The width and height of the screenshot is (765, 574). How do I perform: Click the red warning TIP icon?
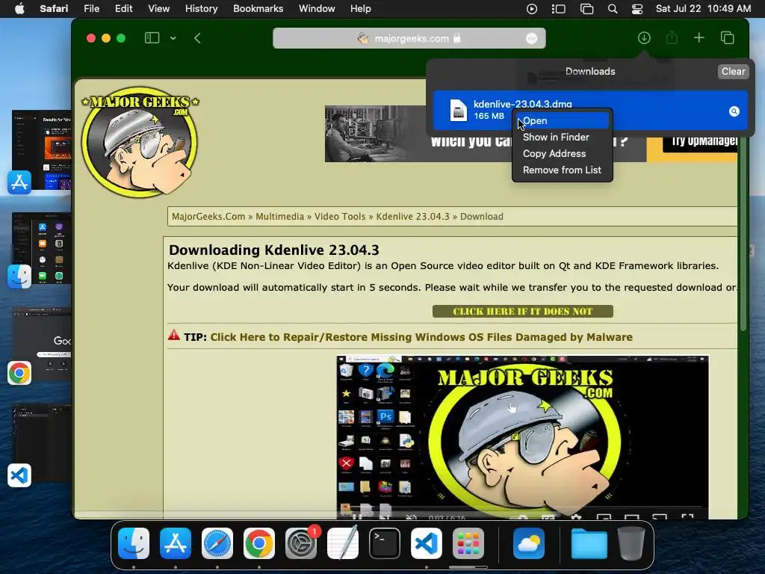173,336
